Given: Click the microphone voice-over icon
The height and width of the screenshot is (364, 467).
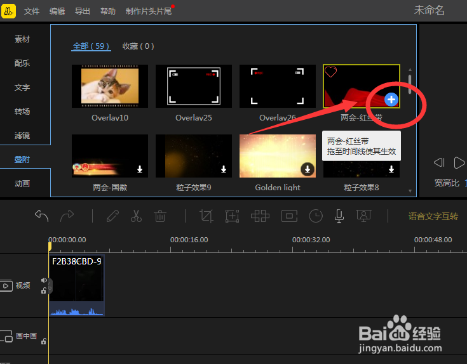Looking at the screenshot, I should pyautogui.click(x=339, y=216).
